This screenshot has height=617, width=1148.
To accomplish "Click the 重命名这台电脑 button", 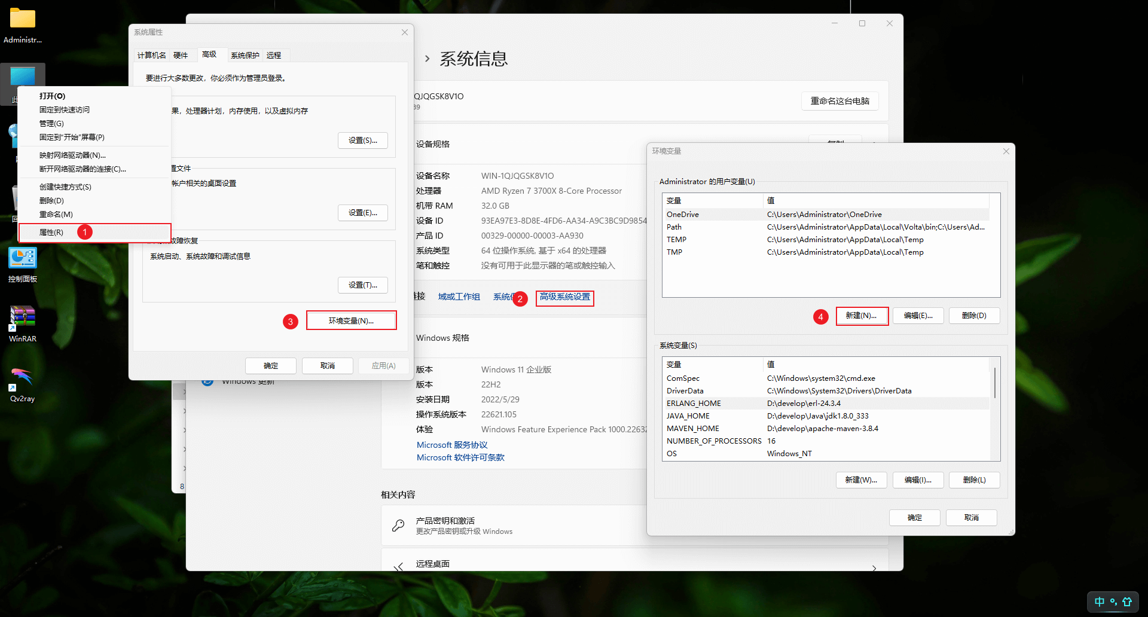I will pos(840,101).
